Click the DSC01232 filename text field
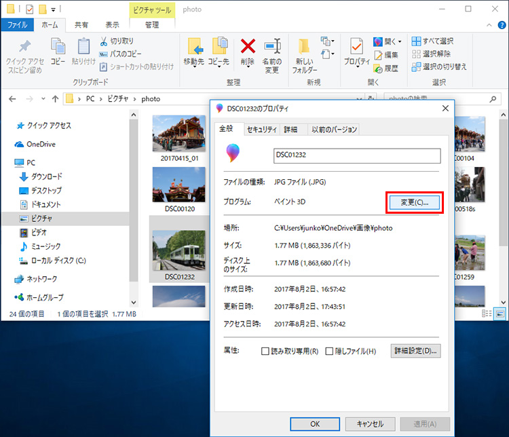Screen dimensions: 509x437 pos(357,155)
